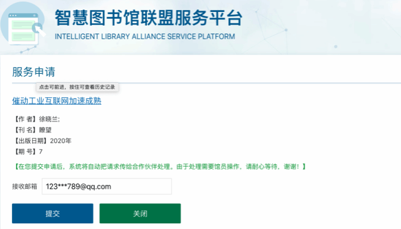Select the author name 徐晓兰
Screen dimensions: 401x229
[x=49, y=119]
